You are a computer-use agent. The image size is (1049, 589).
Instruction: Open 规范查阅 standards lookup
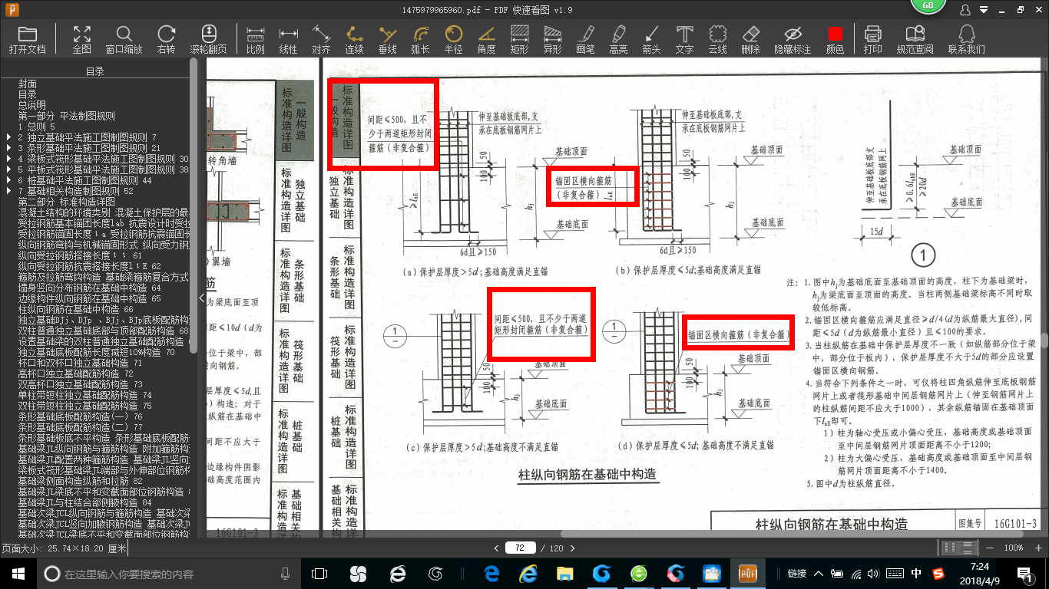(915, 39)
